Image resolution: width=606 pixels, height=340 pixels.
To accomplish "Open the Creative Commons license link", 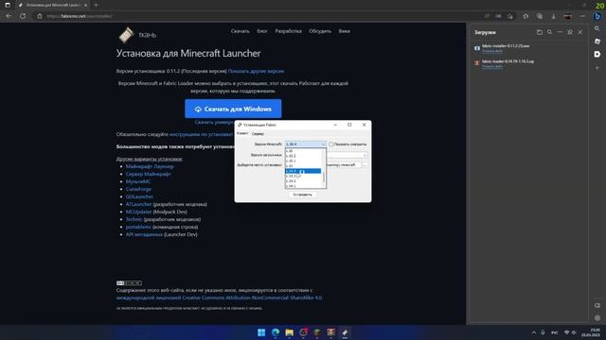I will pos(219,297).
